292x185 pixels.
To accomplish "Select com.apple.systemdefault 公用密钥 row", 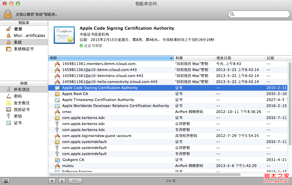I will [168, 148].
